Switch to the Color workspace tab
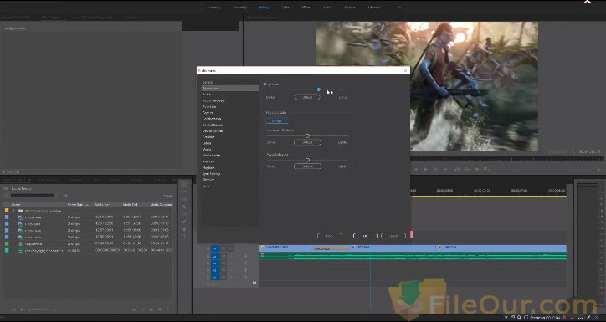This screenshot has width=606, height=322. tap(285, 7)
